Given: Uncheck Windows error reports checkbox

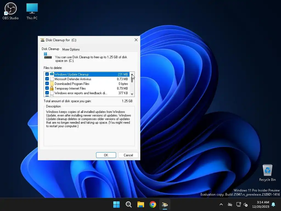Looking at the screenshot, I should click(x=47, y=93).
